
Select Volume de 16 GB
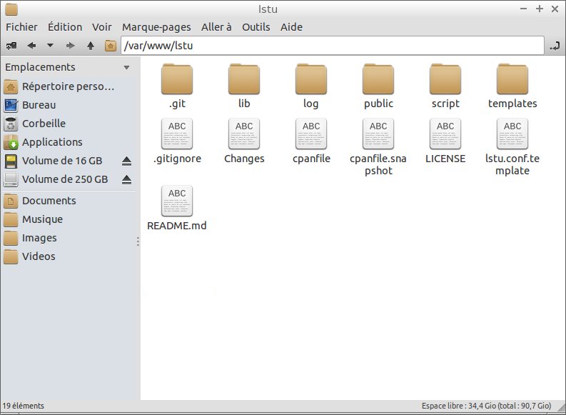[x=61, y=161]
